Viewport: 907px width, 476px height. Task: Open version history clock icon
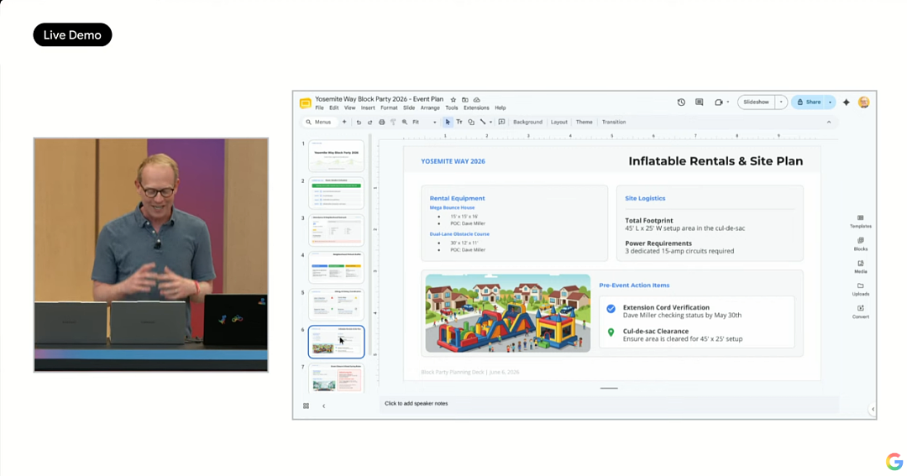(x=681, y=102)
